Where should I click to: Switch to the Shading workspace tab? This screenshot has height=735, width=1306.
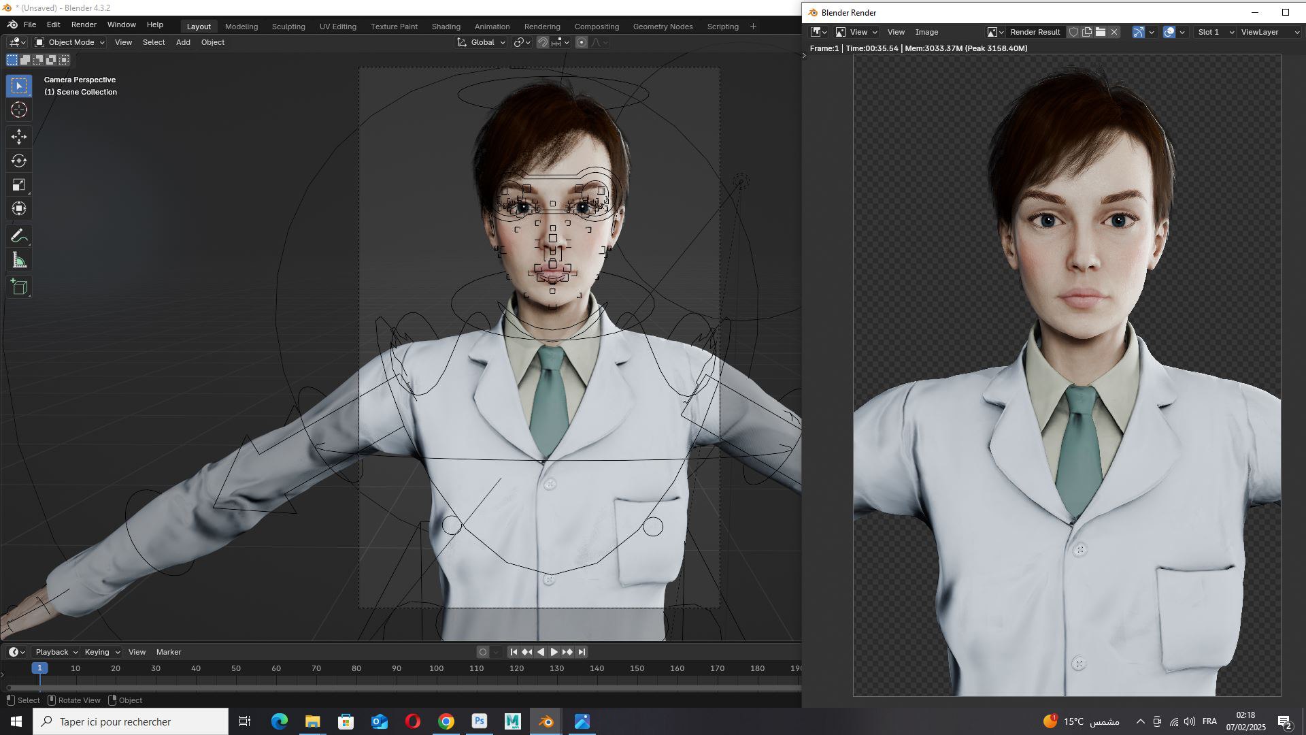click(x=446, y=27)
